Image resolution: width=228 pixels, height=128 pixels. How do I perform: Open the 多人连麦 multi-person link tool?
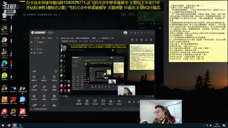click(x=44, y=88)
